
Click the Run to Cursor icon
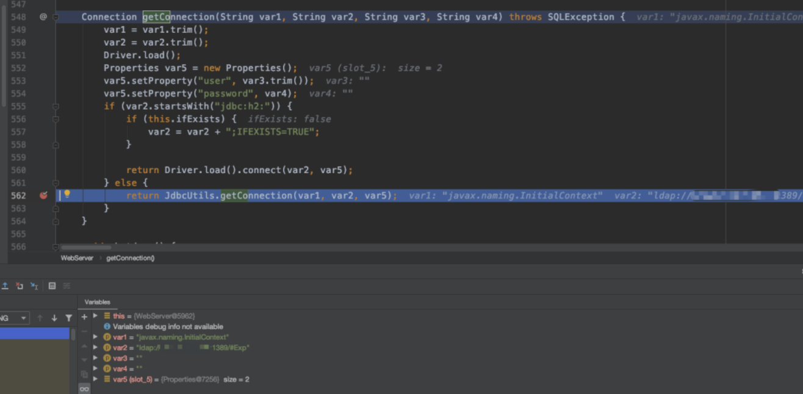click(34, 285)
